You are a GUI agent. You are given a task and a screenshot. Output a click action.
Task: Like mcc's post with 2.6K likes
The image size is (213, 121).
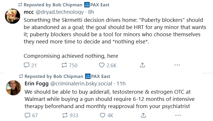pos(101,65)
